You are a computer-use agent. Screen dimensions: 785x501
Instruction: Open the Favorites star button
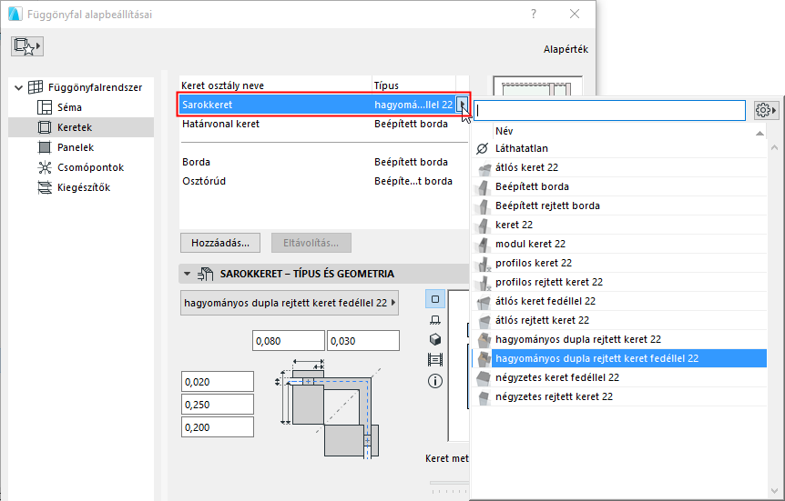click(x=27, y=46)
